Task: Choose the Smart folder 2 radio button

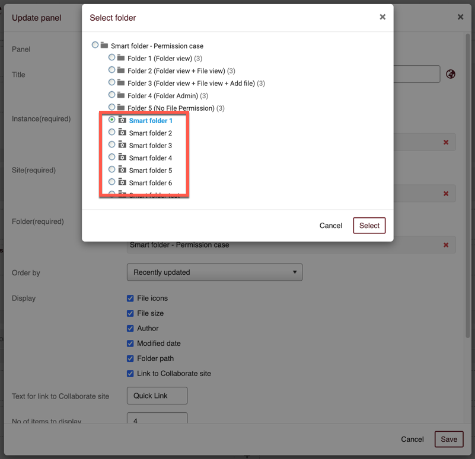Action: (x=112, y=132)
